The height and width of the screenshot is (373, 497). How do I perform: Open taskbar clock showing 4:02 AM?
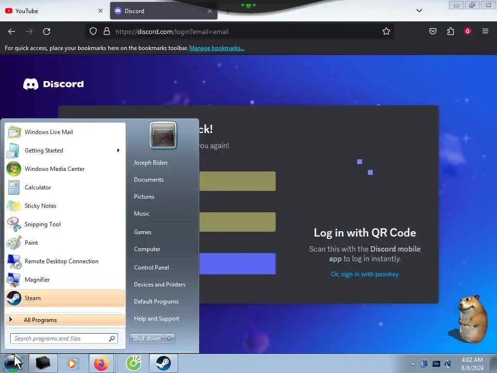472,364
